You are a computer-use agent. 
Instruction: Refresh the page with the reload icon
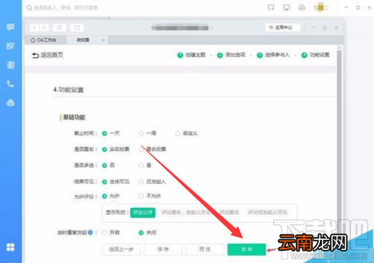pyautogui.click(x=60, y=27)
